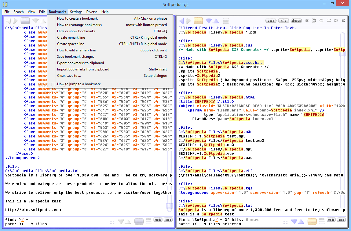Open the Diverse menu
The image size is (351, 231).
tap(92, 12)
